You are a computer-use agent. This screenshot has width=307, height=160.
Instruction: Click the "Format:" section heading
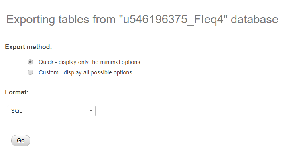[x=17, y=92]
